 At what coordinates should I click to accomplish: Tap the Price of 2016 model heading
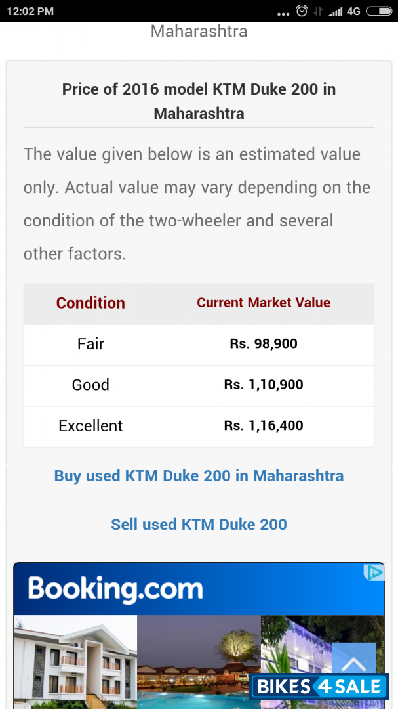pos(199,101)
